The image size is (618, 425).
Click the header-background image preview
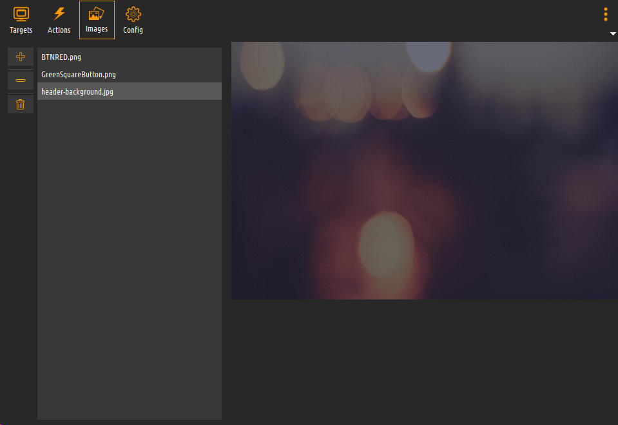click(x=425, y=171)
